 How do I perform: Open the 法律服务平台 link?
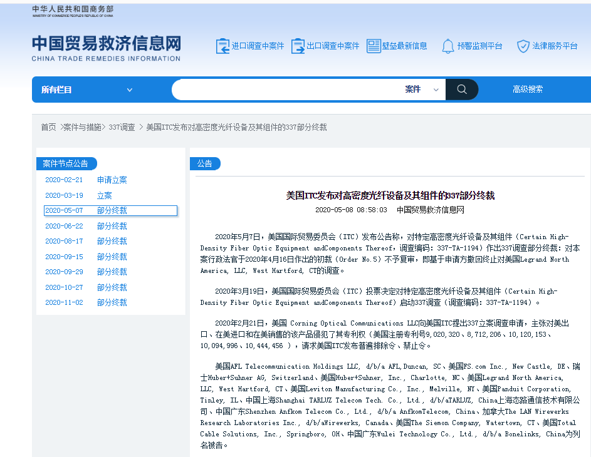click(555, 46)
